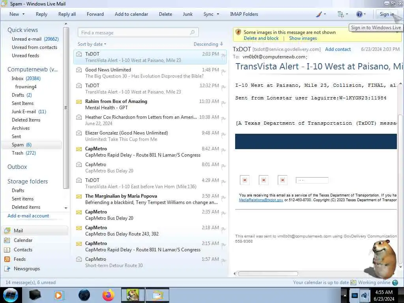The height and width of the screenshot is (303, 404).
Task: Click the calendar status icon in status bar
Action: coord(353,282)
